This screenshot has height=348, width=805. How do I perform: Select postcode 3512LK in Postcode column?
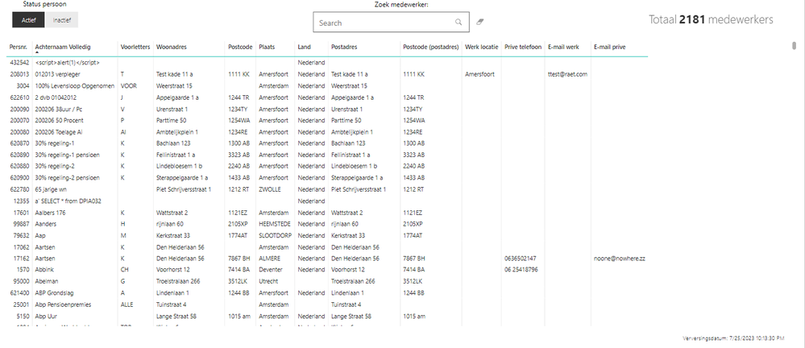(x=239, y=281)
